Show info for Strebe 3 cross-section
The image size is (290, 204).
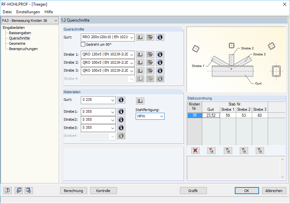160,71
